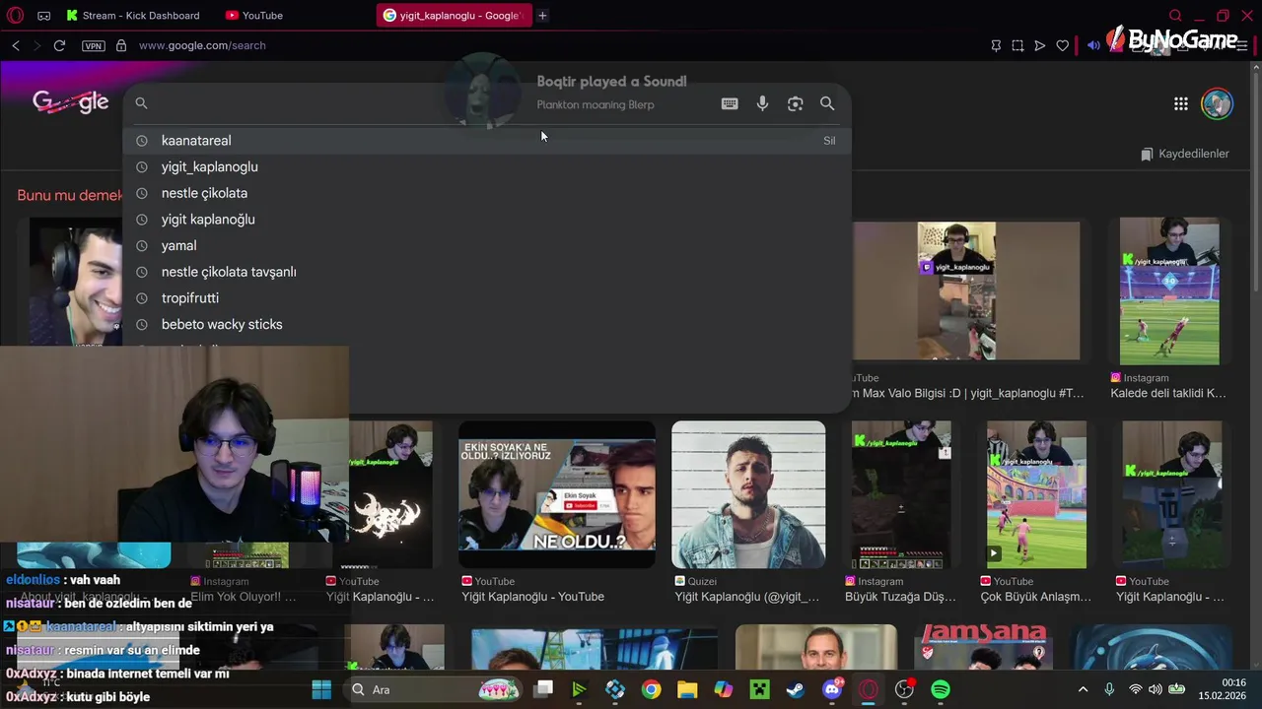Select the yigit_kaplanoglu Google tab

[x=454, y=16]
